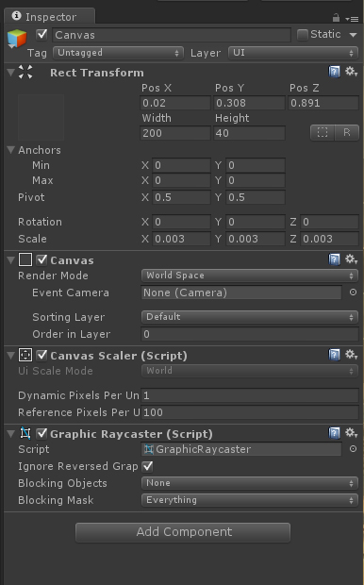Uncheck Ignore Reversed Graphics
Image resolution: width=364 pixels, height=585 pixels.
coord(148,466)
